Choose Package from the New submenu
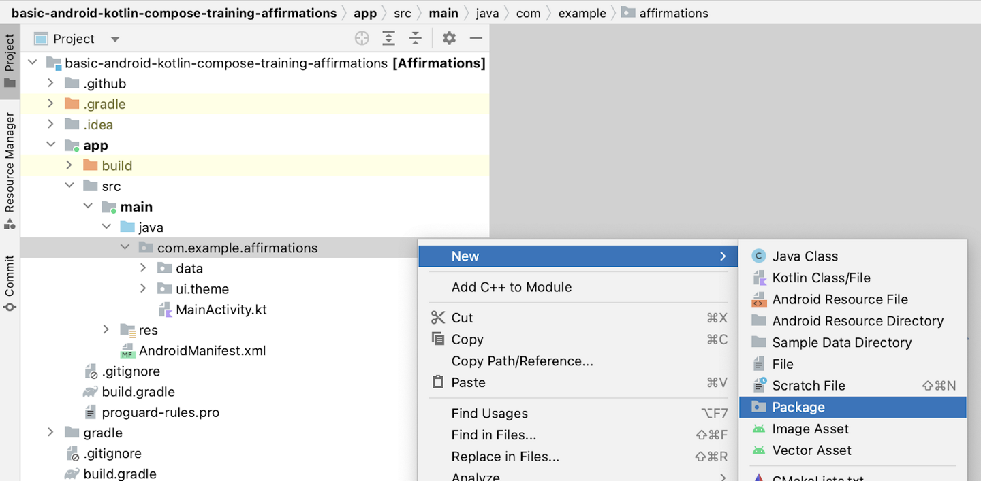The width and height of the screenshot is (981, 481). coord(798,408)
